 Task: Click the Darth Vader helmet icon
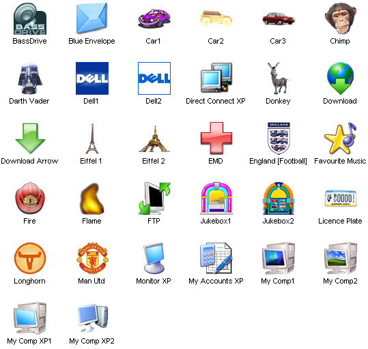pyautogui.click(x=30, y=78)
